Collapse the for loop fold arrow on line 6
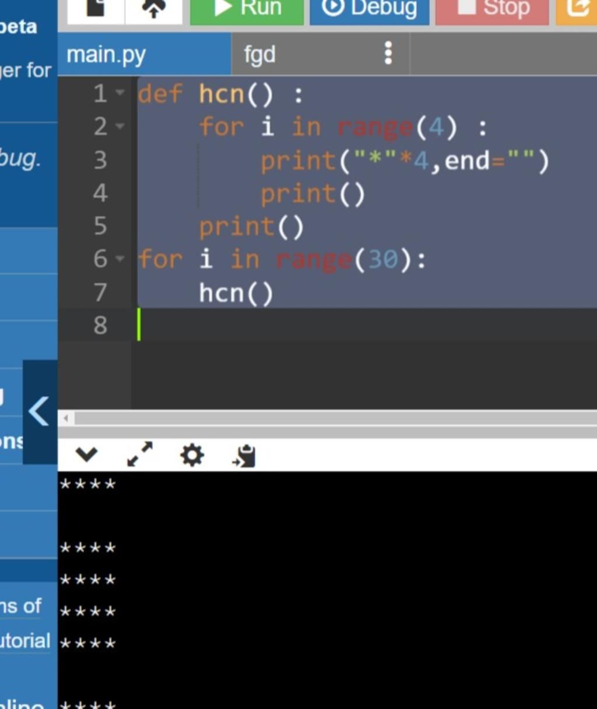Image resolution: width=597 pixels, height=709 pixels. click(120, 259)
